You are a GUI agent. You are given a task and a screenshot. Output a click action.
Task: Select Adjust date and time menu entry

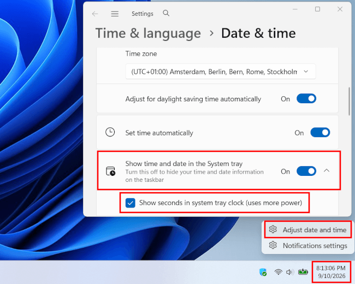[307, 229]
